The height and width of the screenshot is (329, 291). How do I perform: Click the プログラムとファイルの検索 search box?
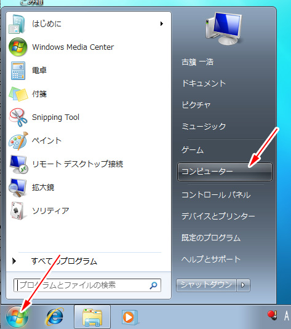[x=87, y=285]
